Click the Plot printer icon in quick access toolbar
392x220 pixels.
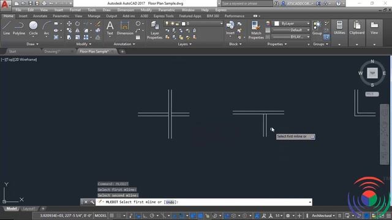click(44, 4)
